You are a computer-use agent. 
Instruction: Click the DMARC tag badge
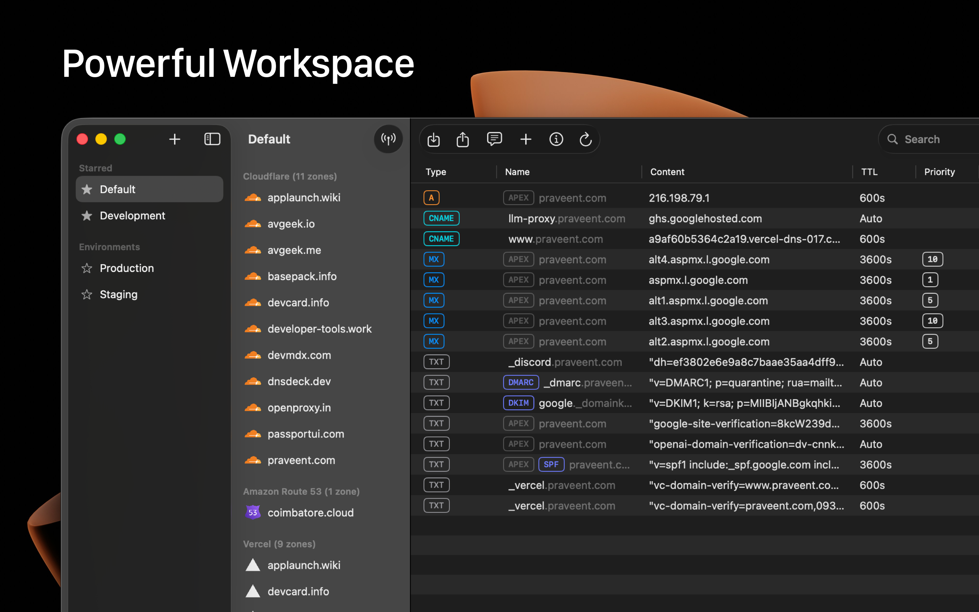[x=521, y=382]
